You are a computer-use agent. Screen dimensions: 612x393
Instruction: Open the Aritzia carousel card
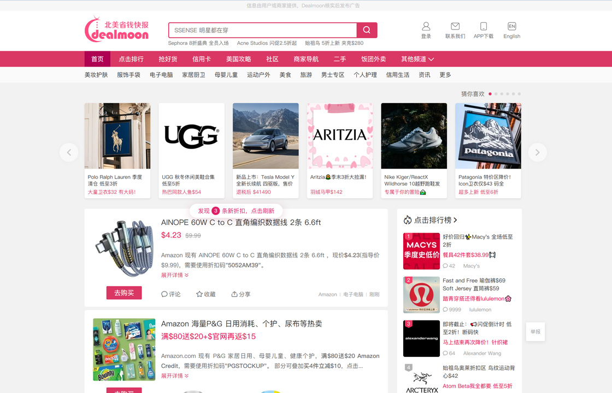pos(340,151)
